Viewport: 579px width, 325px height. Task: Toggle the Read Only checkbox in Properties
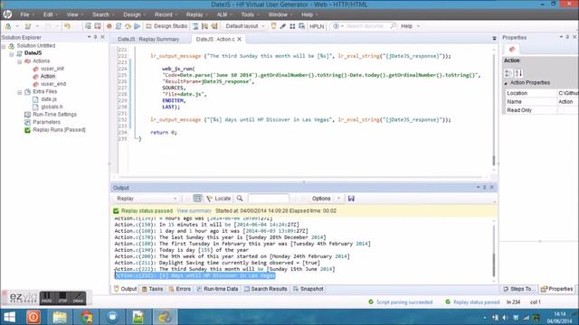tap(561, 110)
